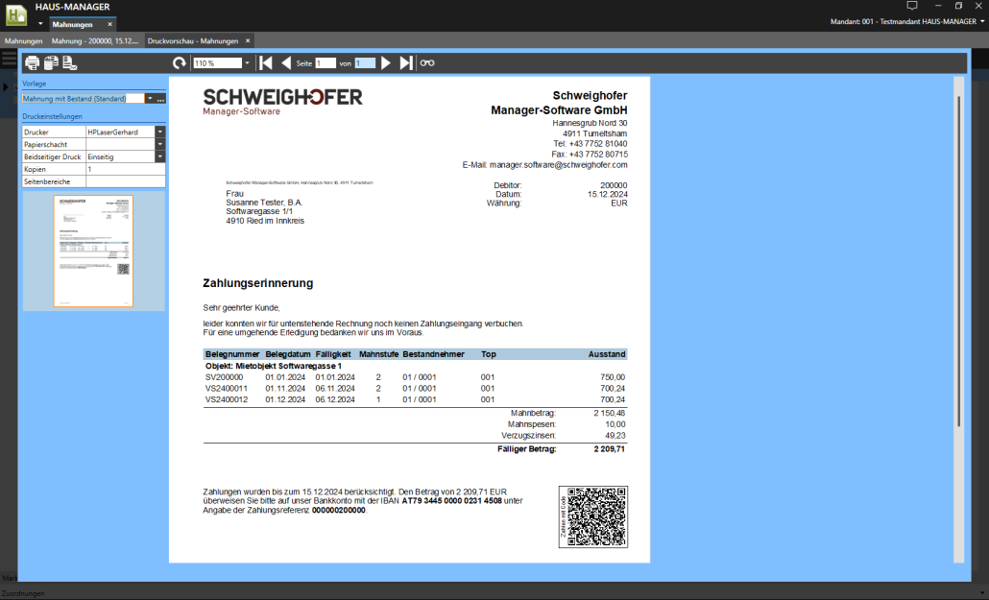The height and width of the screenshot is (600, 989).
Task: Click the recipient name Susanne Tester, B.A.
Action: click(x=264, y=203)
